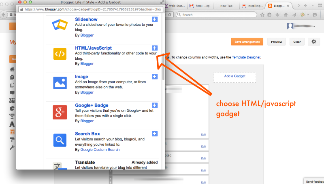This screenshot has height=184, width=324.
Task: Open the Search Box gadget title link
Action: click(x=87, y=134)
